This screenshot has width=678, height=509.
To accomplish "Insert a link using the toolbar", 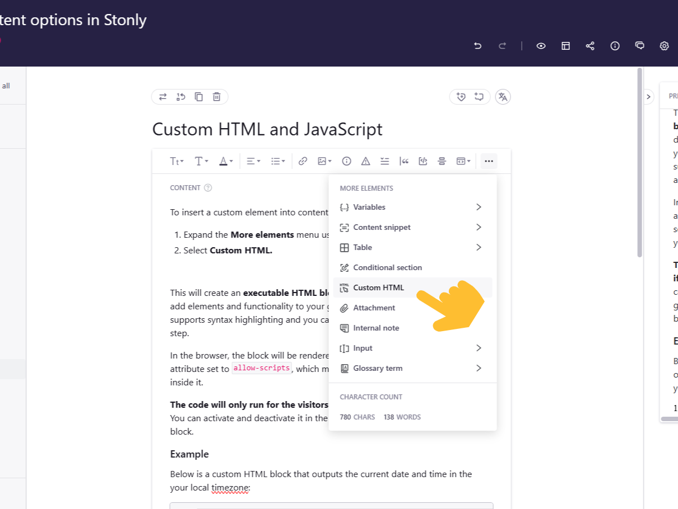I will click(303, 161).
